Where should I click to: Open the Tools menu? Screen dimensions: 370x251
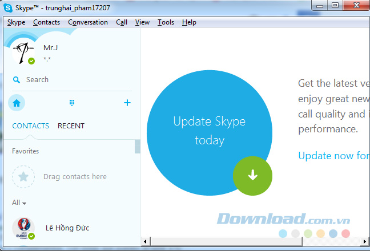pyautogui.click(x=166, y=22)
